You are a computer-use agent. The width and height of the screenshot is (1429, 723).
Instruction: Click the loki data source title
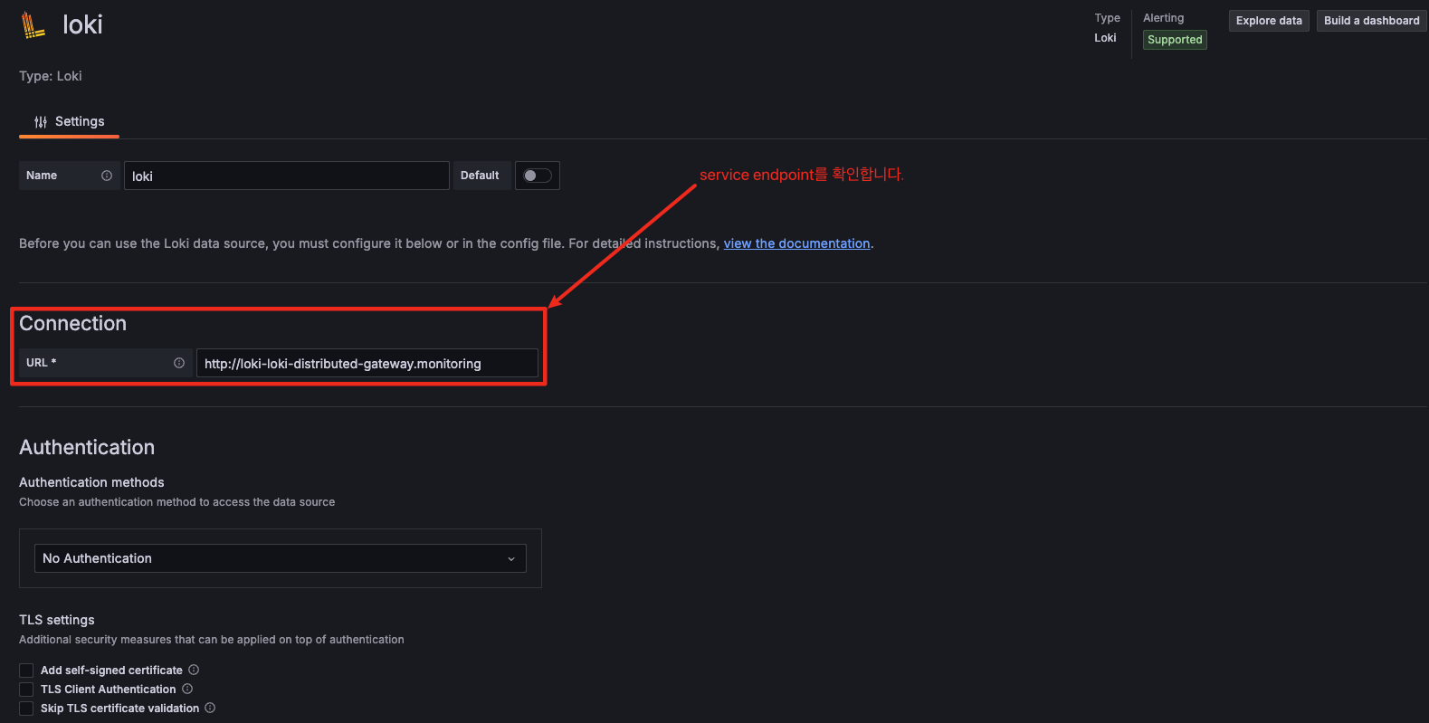[82, 24]
